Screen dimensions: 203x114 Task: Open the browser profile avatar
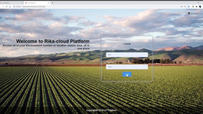[x=200, y=7]
